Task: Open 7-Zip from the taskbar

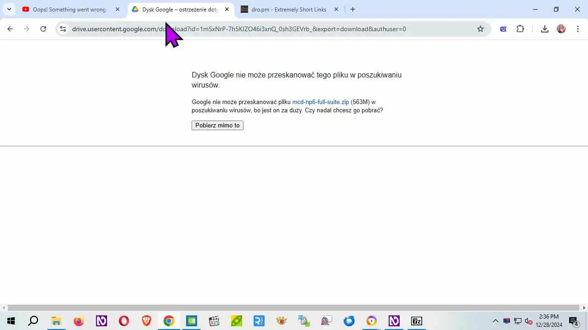Action: tap(416, 321)
